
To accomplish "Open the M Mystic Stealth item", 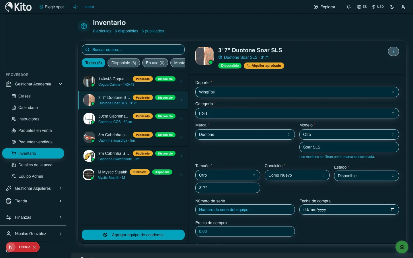I will [133, 175].
